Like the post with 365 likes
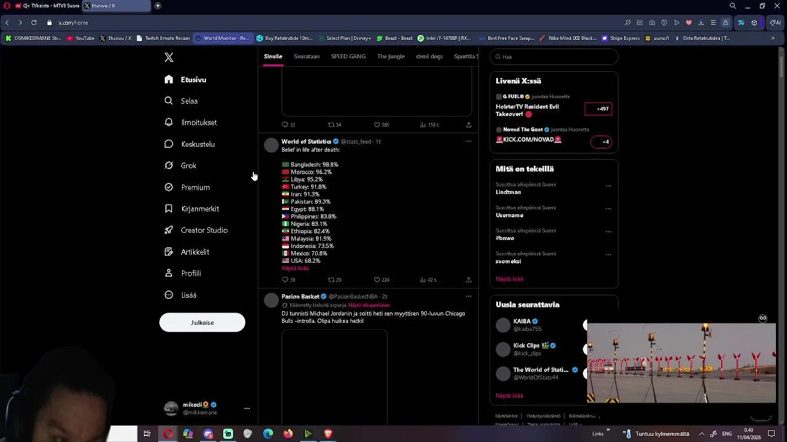This screenshot has height=442, width=787. [x=381, y=125]
